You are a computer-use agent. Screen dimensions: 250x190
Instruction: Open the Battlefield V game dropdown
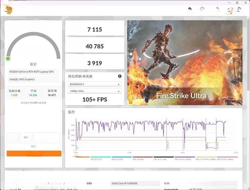pyautogui.click(x=95, y=84)
